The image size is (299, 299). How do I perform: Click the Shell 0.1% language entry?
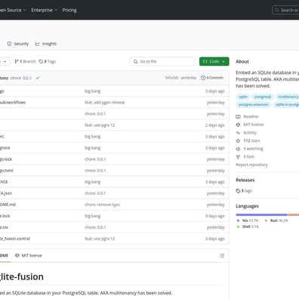[x=248, y=227]
